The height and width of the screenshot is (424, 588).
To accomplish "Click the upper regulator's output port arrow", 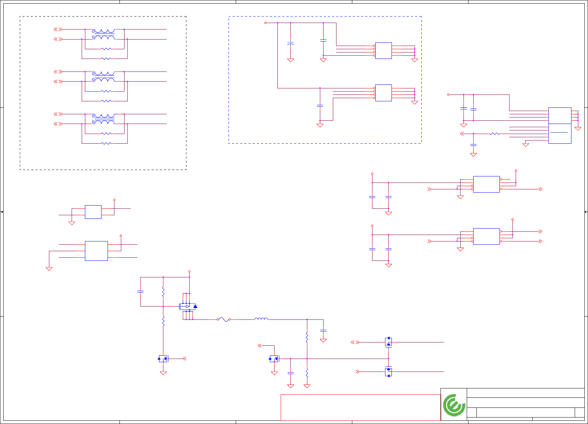I will pyautogui.click(x=540, y=189).
